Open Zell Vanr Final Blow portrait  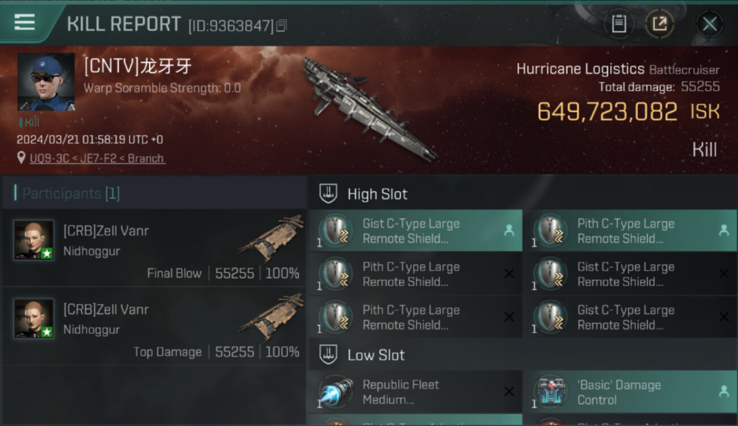tap(34, 240)
